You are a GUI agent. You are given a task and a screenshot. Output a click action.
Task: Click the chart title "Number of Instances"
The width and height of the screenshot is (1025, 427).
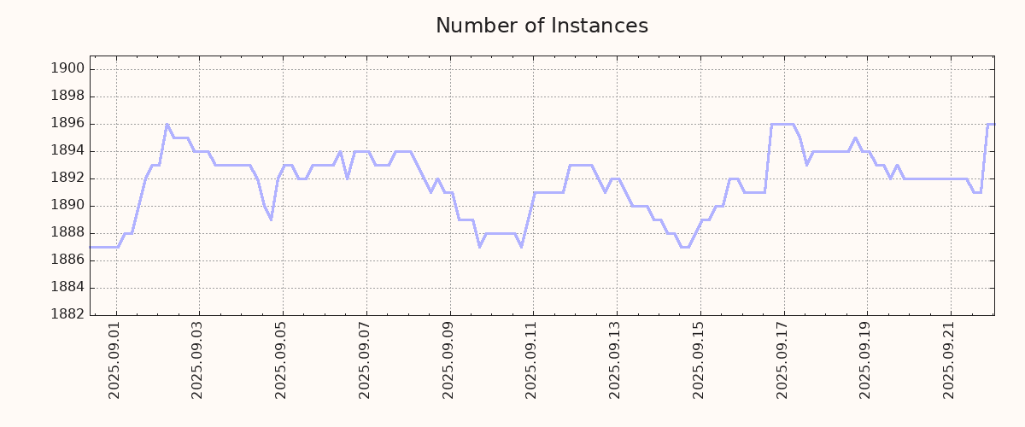pyautogui.click(x=542, y=26)
